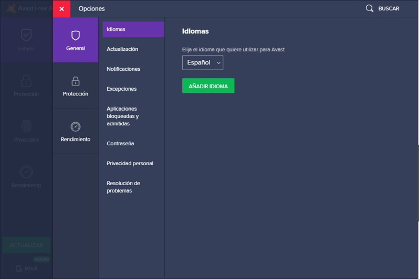Open Resolución de problemas settings
Screen dimensions: 420x279
point(123,187)
